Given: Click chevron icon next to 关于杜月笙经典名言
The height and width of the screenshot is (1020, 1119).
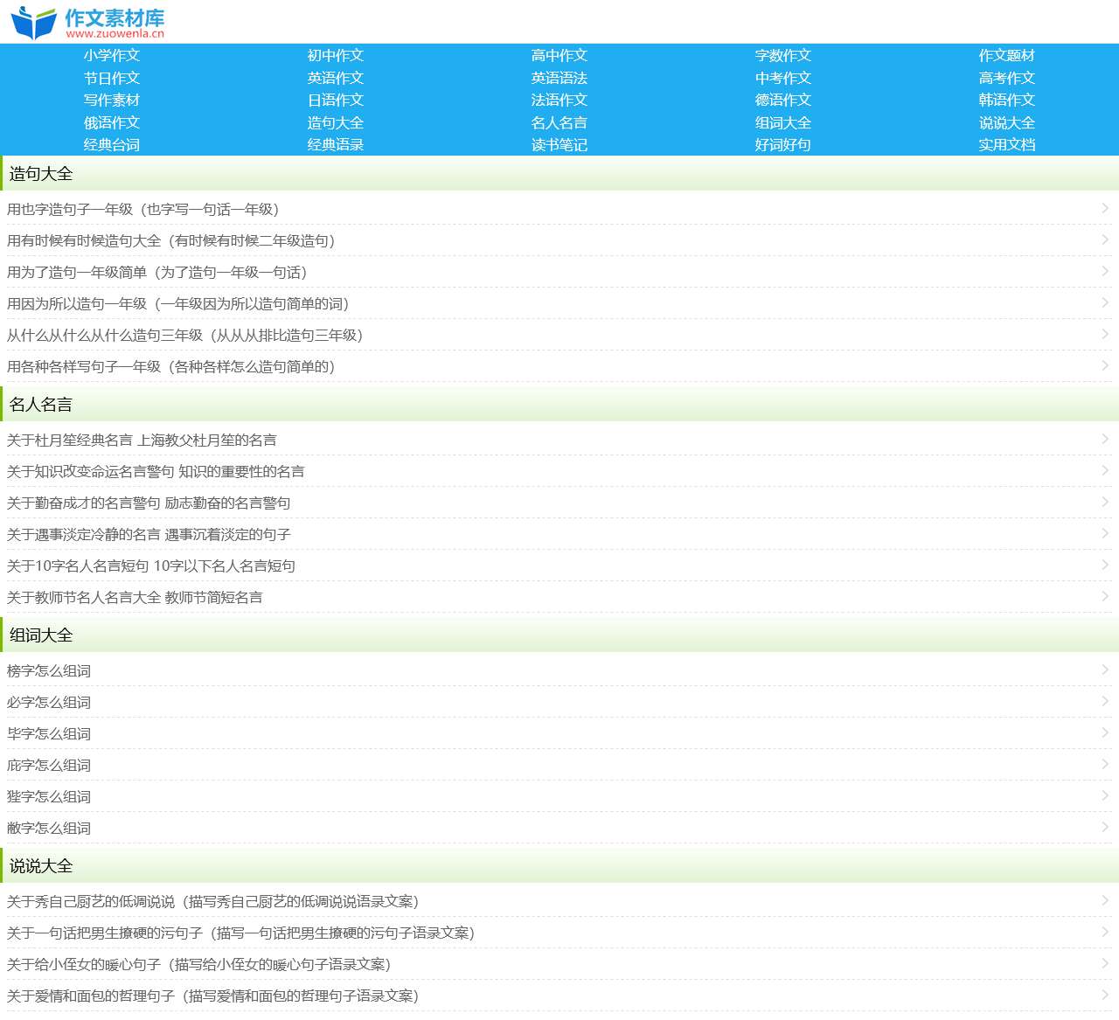Looking at the screenshot, I should (1105, 440).
